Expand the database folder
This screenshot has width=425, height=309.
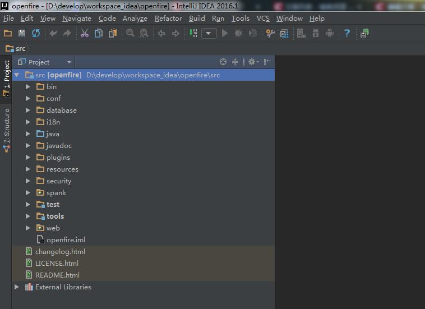(x=28, y=110)
